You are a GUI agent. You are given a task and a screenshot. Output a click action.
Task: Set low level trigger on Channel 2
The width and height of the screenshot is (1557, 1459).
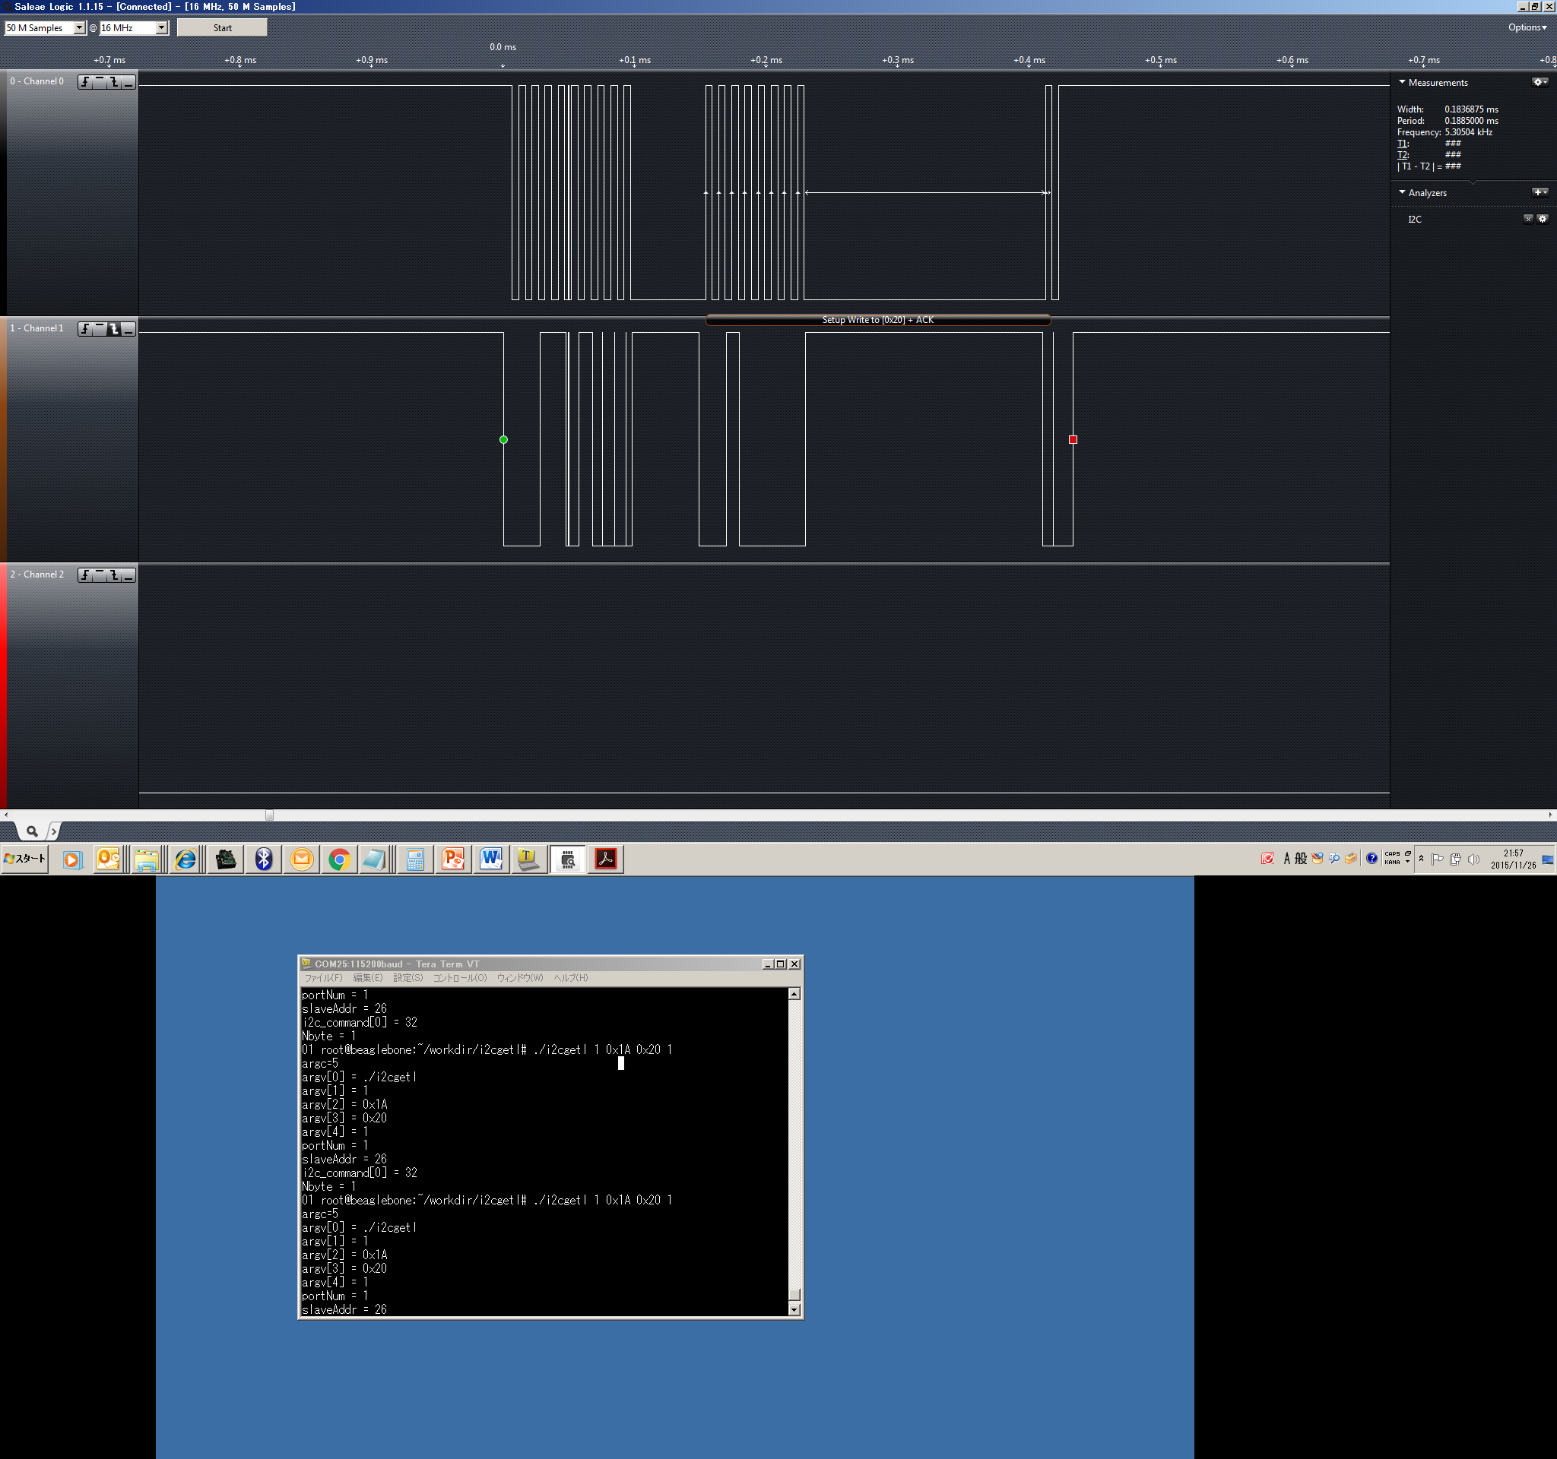pyautogui.click(x=128, y=575)
